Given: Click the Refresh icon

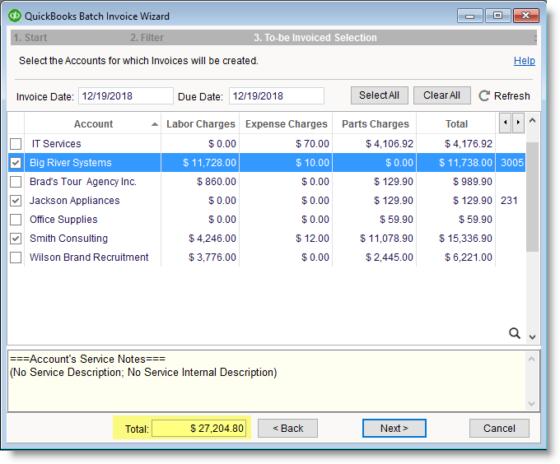Looking at the screenshot, I should tap(484, 95).
